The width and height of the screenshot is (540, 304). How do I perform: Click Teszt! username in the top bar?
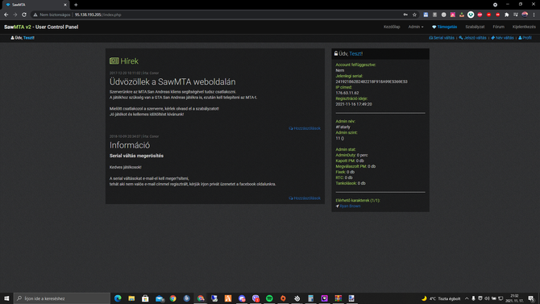(29, 38)
